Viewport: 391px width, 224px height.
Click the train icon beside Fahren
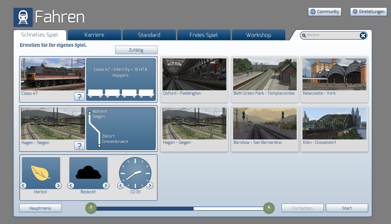[x=23, y=17]
